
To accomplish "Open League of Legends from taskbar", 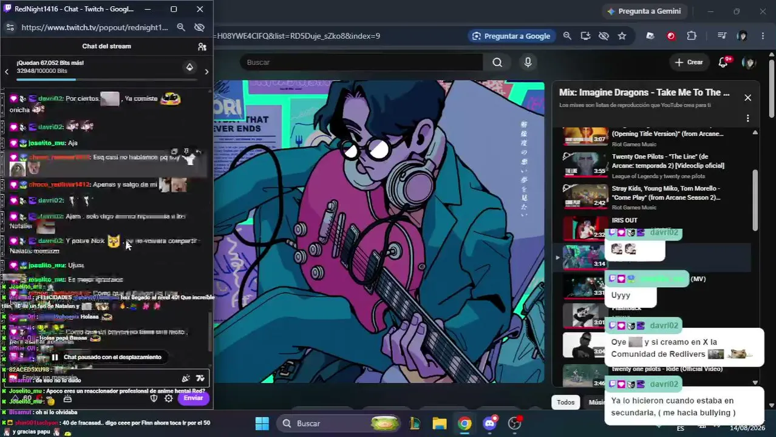I will coord(415,423).
